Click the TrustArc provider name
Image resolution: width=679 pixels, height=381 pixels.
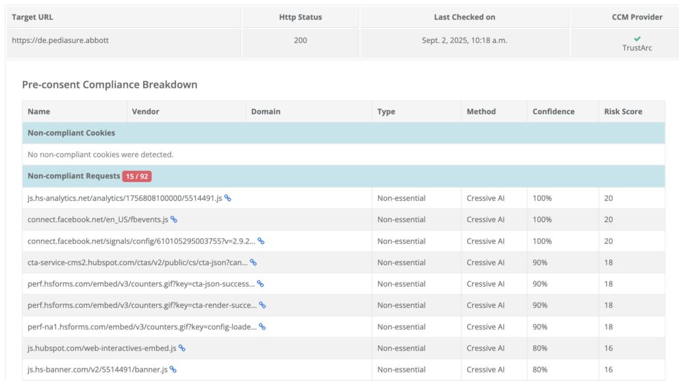click(x=637, y=48)
